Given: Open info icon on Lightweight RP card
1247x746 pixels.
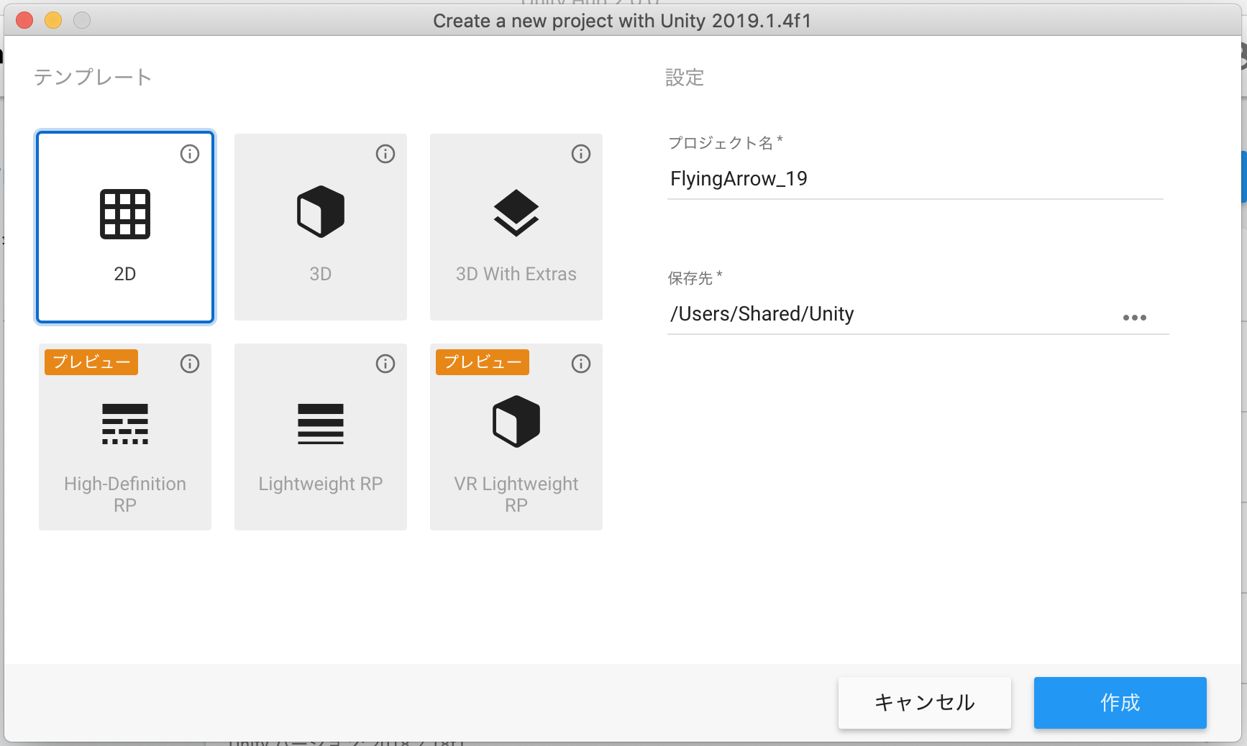Looking at the screenshot, I should [x=385, y=364].
